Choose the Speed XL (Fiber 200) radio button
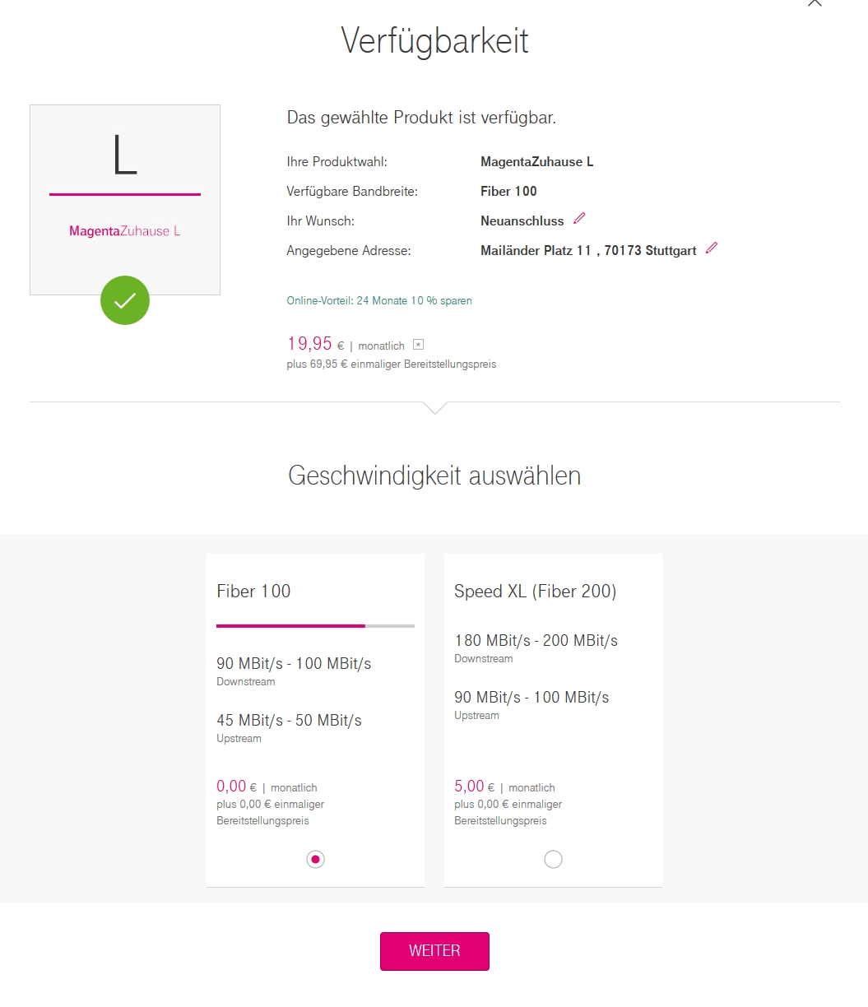The width and height of the screenshot is (868, 1007). [x=553, y=859]
